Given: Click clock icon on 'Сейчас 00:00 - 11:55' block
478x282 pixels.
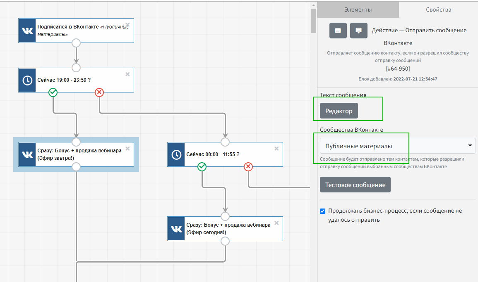Looking at the screenshot, I should click(176, 154).
